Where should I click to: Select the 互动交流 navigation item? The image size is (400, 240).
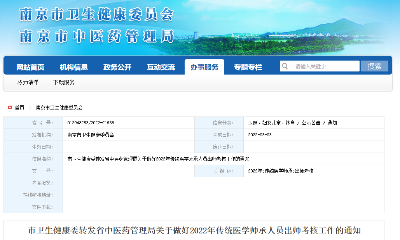[161, 67]
